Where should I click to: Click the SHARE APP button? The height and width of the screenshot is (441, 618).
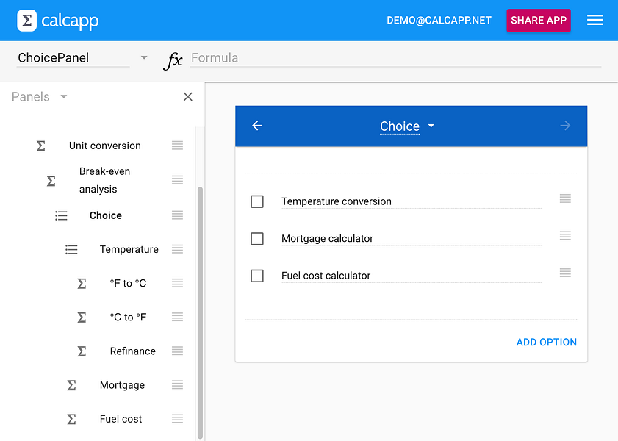point(539,20)
